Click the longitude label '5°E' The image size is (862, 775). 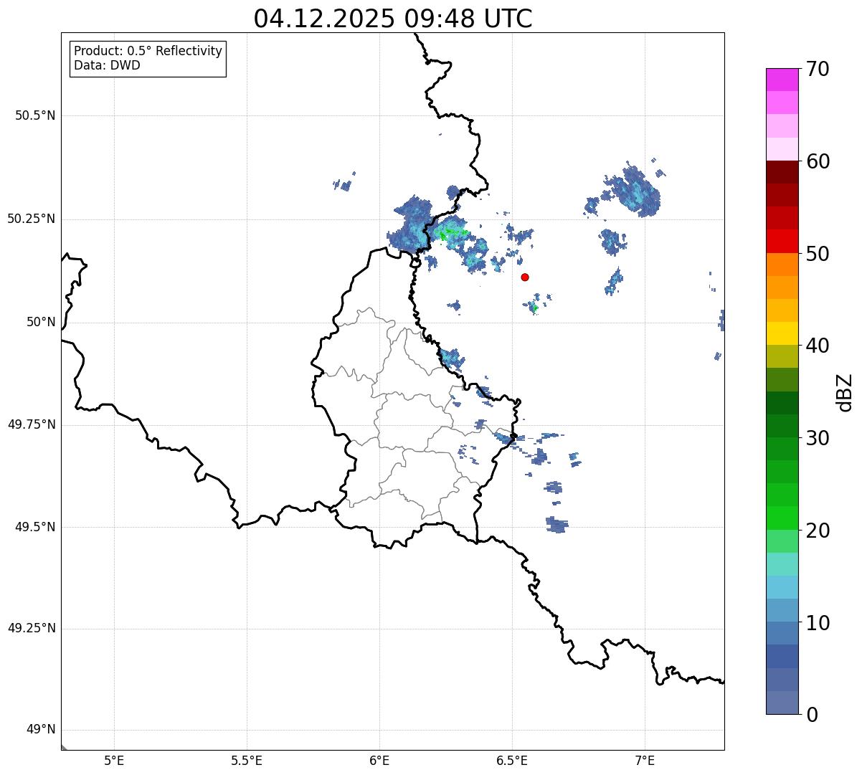pyautogui.click(x=114, y=760)
